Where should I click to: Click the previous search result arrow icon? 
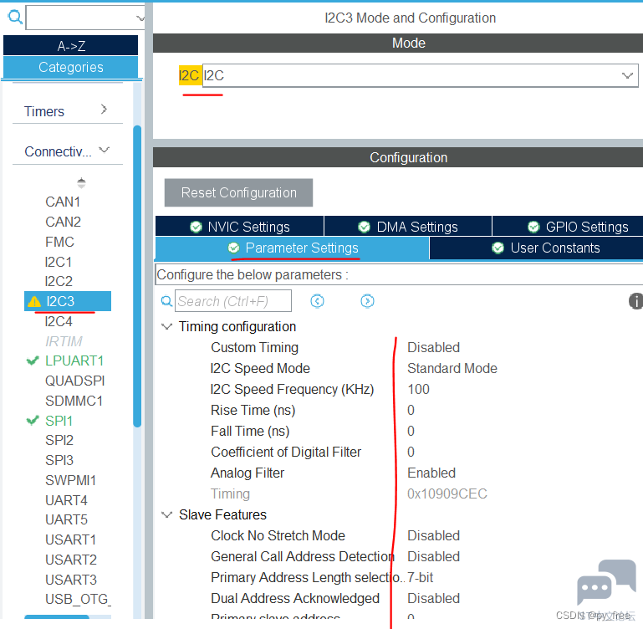tap(317, 301)
